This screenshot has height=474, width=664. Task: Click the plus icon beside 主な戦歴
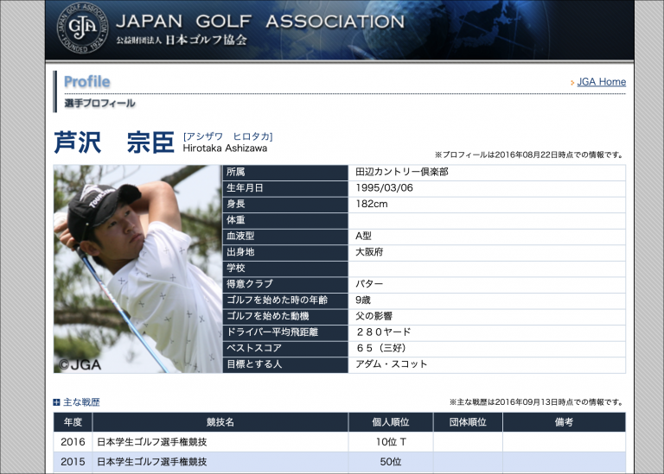[57, 402]
